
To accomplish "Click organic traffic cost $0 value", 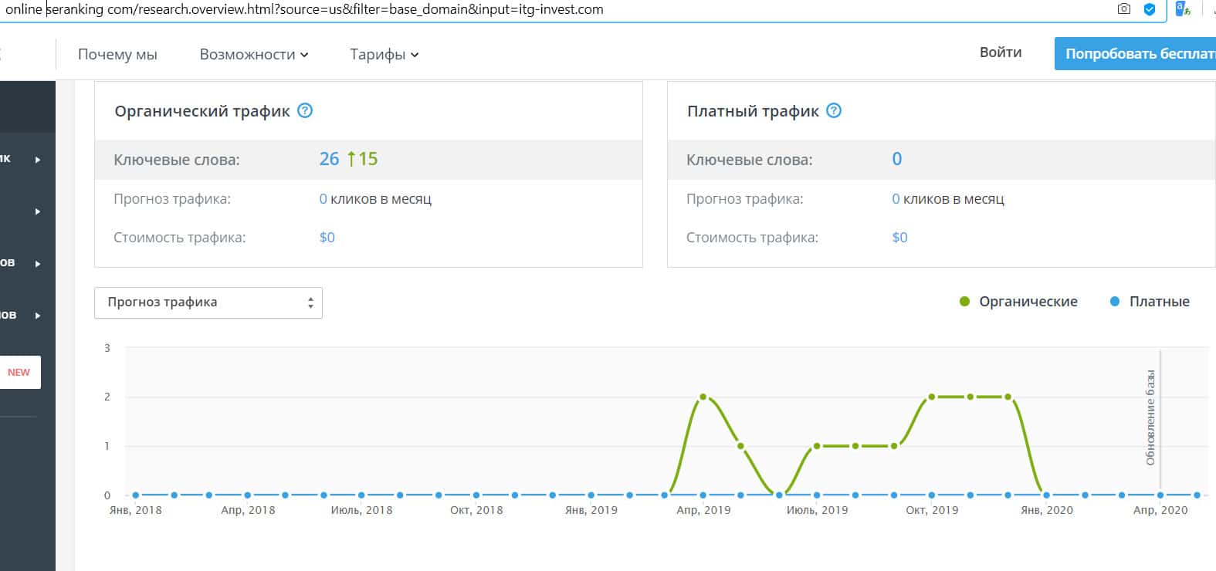I will (327, 238).
